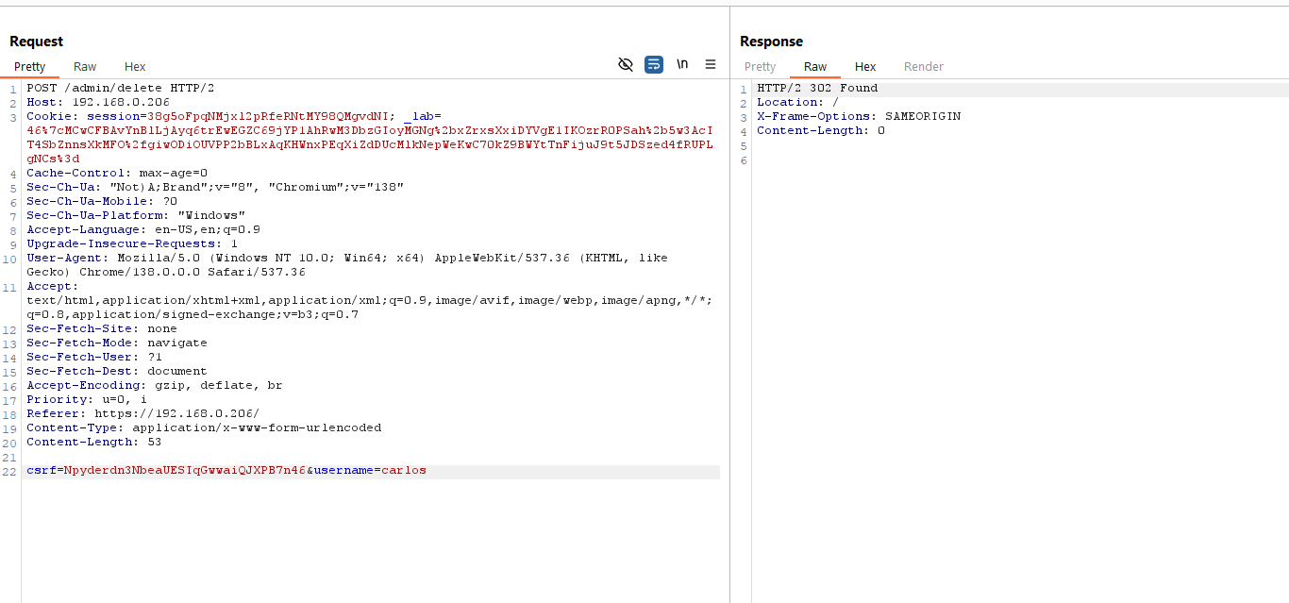
Task: Toggle the hidden-items eye icon in Request
Action: tap(625, 64)
